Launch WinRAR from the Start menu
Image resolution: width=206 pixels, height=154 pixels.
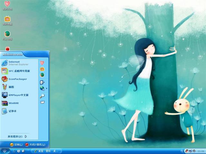[x=13, y=103]
